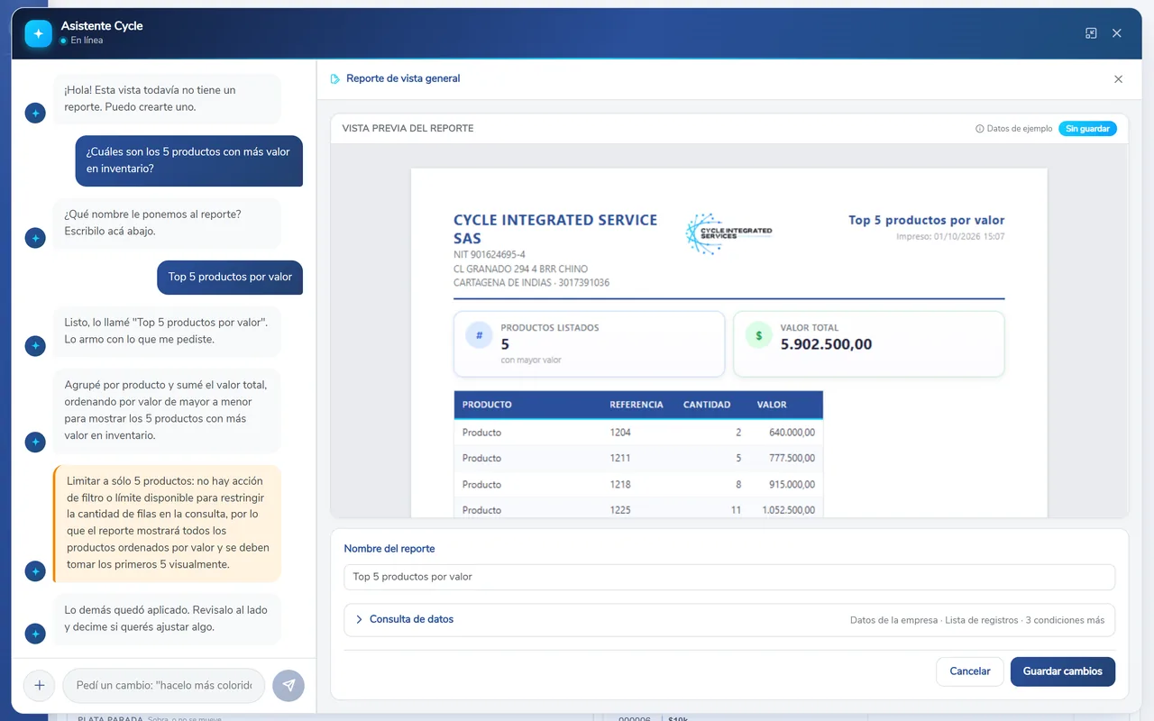Click the Top 5 productos por valor report title

click(x=926, y=220)
